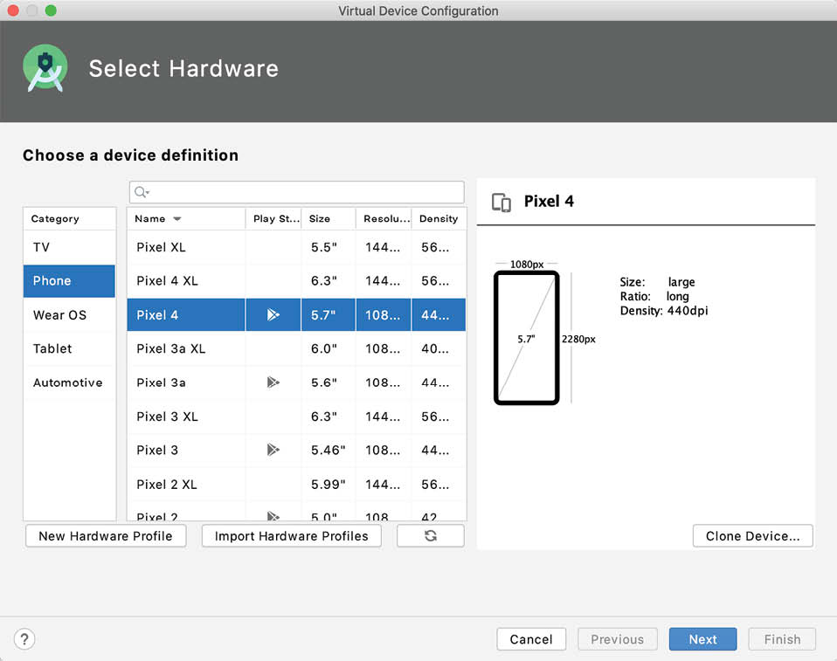Click the Play Store icon in the Pixel 3a row
The image size is (837, 661).
pos(273,382)
